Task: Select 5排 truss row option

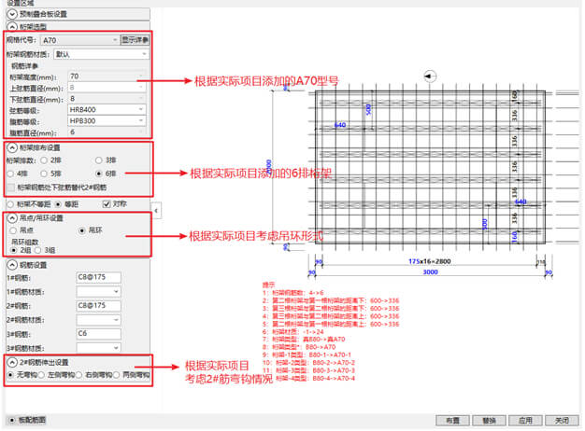Action: [x=44, y=174]
